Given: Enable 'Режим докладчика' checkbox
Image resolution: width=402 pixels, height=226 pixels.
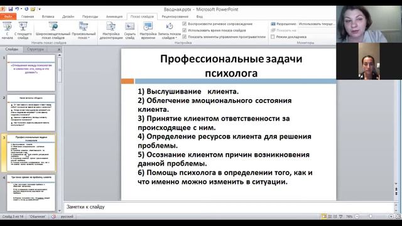Looking at the screenshot, I should (273, 37).
